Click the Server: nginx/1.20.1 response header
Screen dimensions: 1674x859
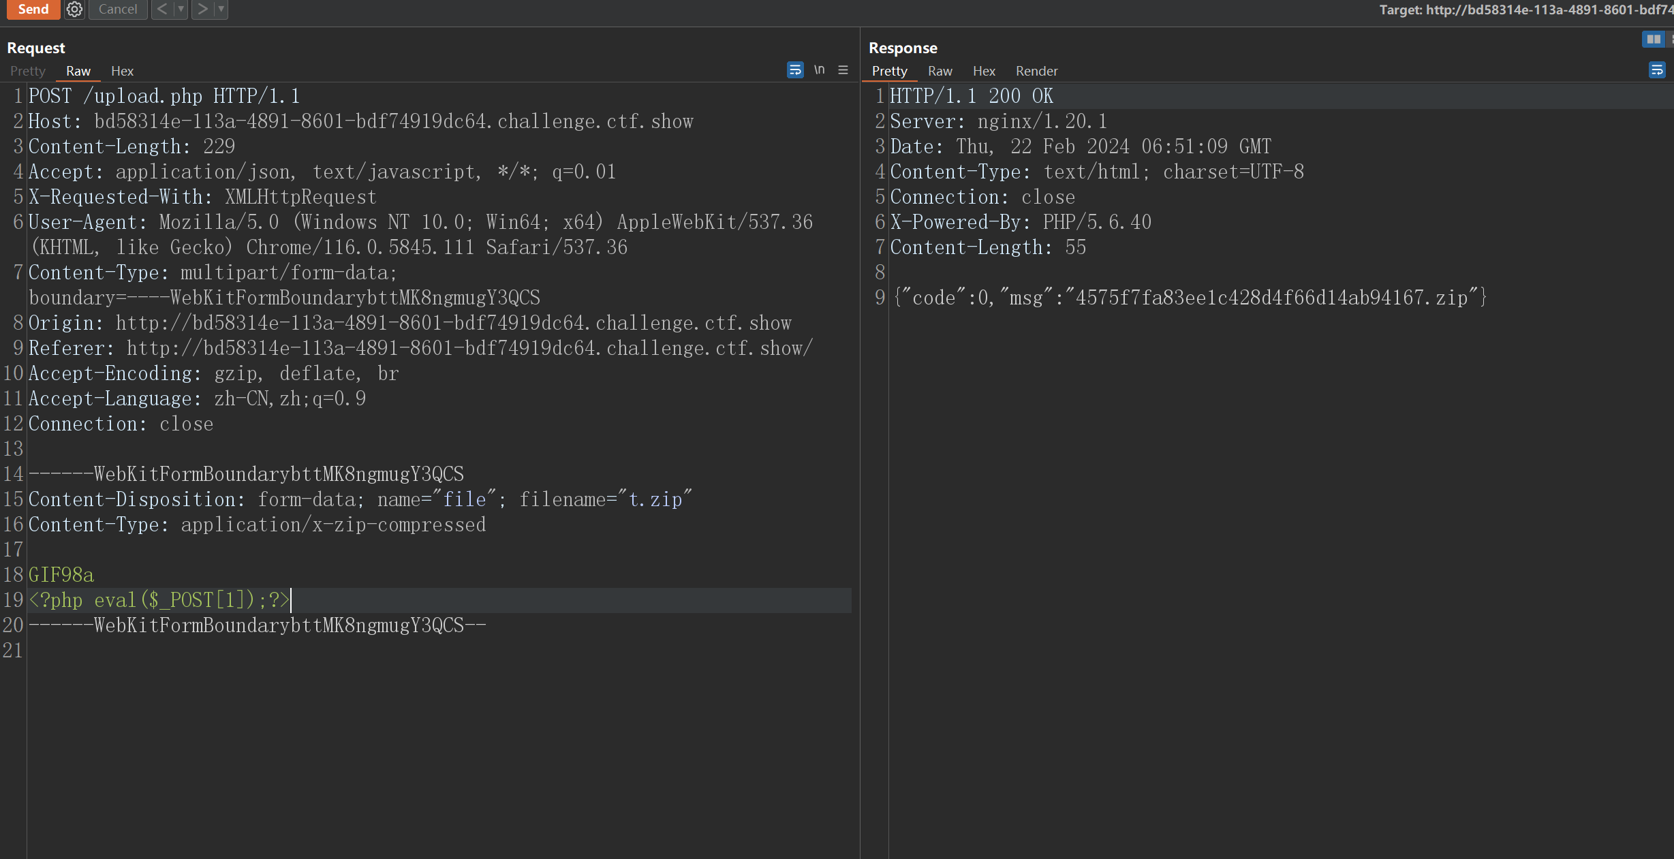coord(999,121)
